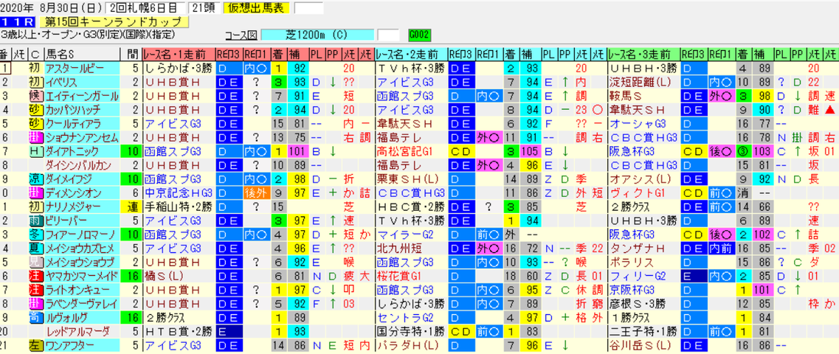Click the 砂 badge beside クールティアラ
The height and width of the screenshot is (354, 839).
tap(35, 123)
